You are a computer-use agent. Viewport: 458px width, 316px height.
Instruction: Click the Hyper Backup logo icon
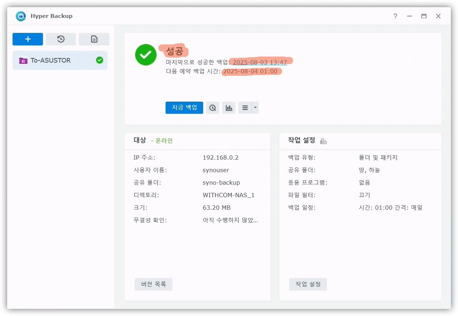[x=21, y=16]
